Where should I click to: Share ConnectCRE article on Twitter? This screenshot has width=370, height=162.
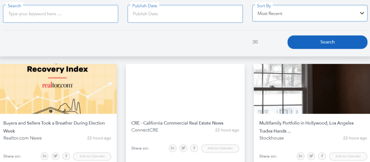184,148
